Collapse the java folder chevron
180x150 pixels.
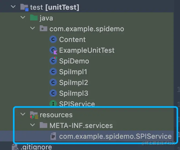(23, 18)
